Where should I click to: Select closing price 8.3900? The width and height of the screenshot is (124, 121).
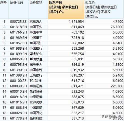(118, 97)
